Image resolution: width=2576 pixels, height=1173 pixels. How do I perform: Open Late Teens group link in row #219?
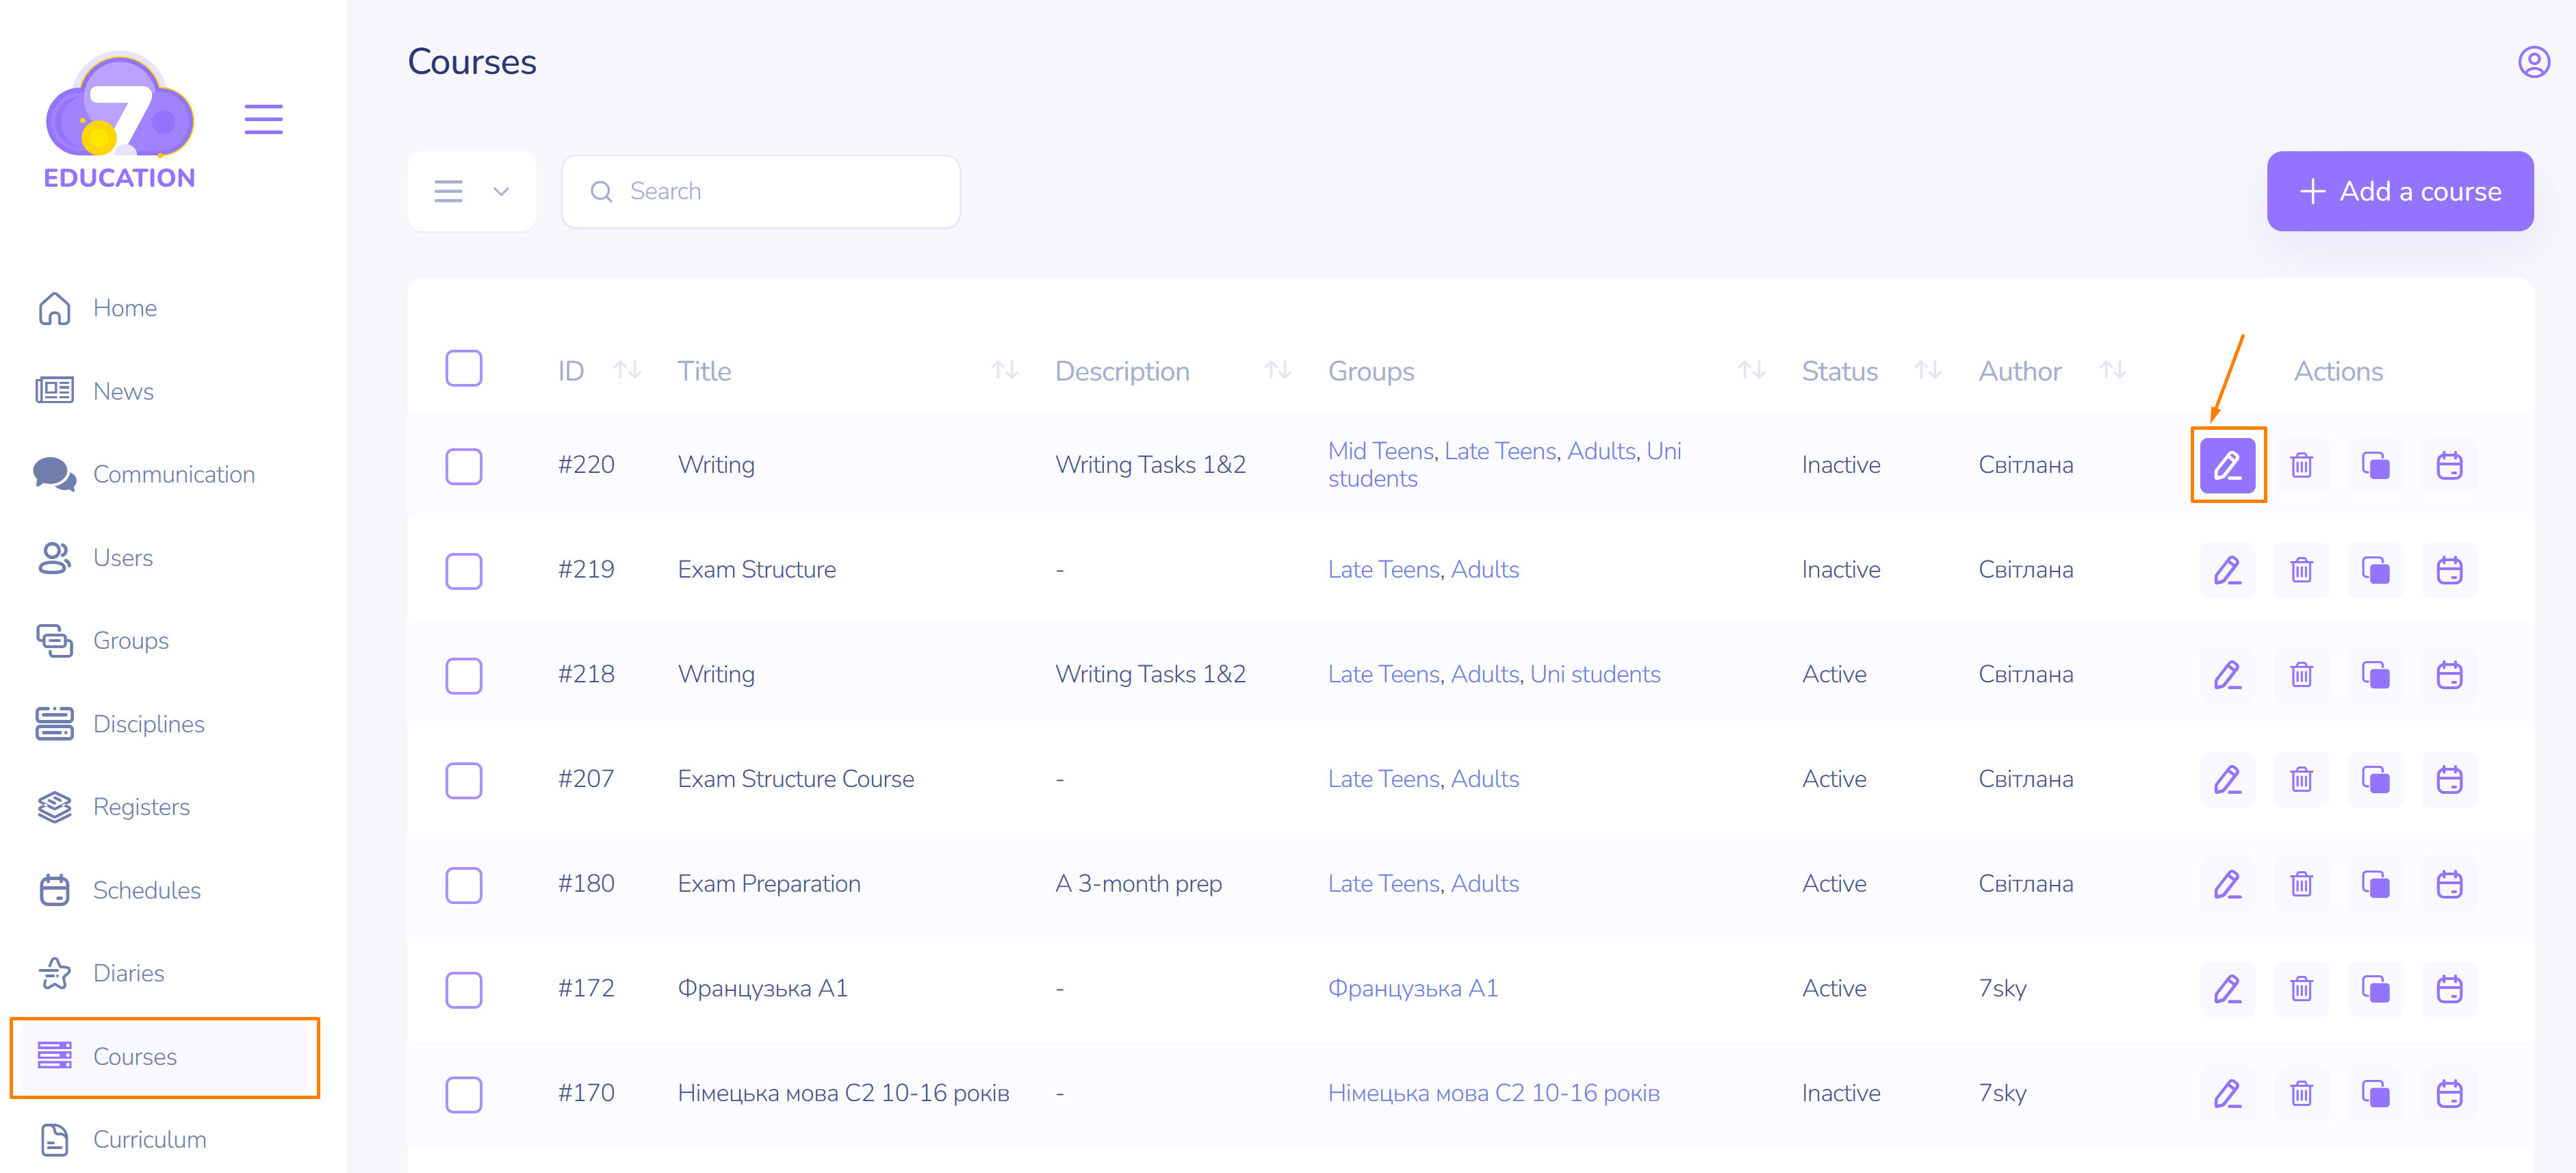(1383, 570)
